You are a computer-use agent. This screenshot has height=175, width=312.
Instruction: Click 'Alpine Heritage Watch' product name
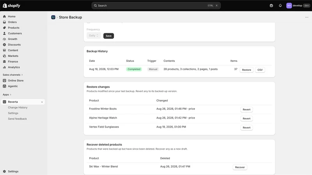pyautogui.click(x=103, y=118)
